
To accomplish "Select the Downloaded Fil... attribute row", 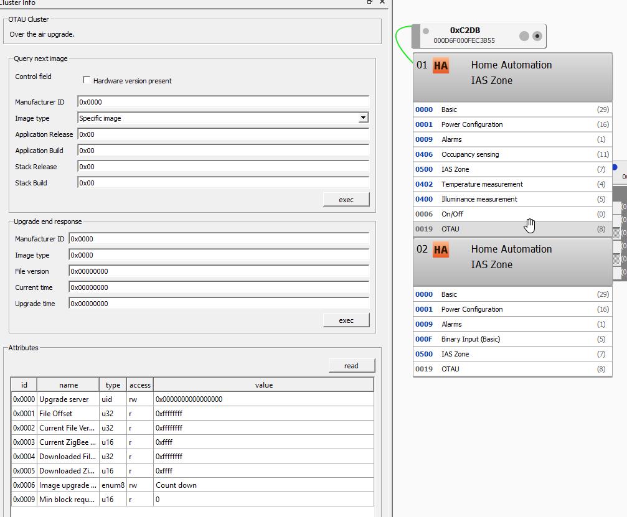I will click(192, 456).
